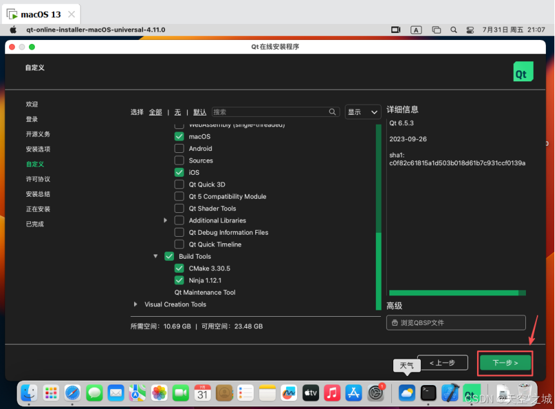Close the macOS 13 tab
The image size is (555, 409).
click(72, 15)
